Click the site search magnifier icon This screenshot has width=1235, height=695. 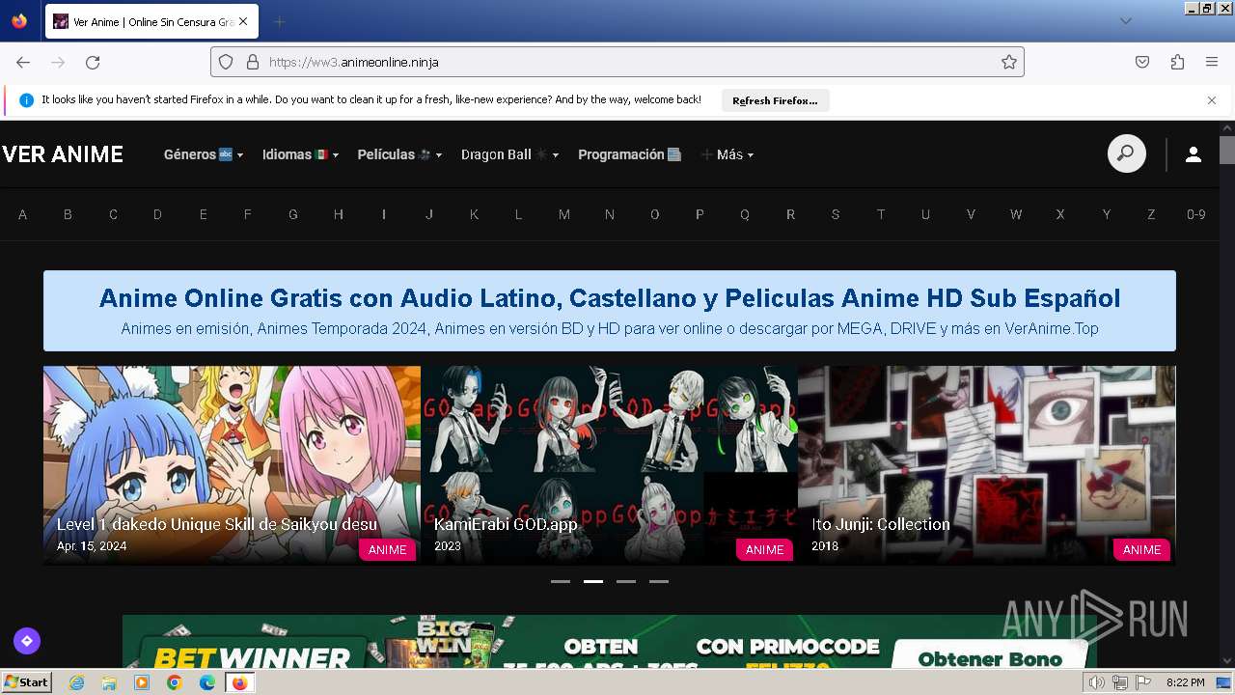[x=1126, y=153]
